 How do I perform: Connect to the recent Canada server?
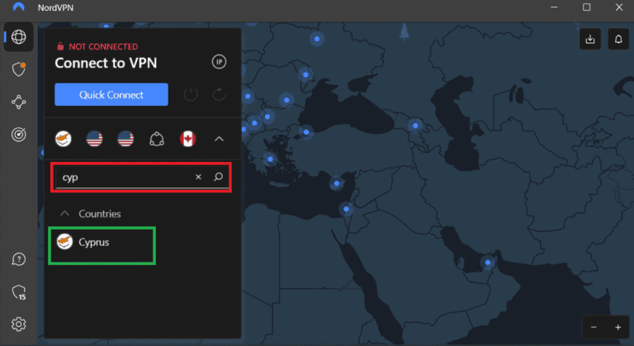coord(187,139)
